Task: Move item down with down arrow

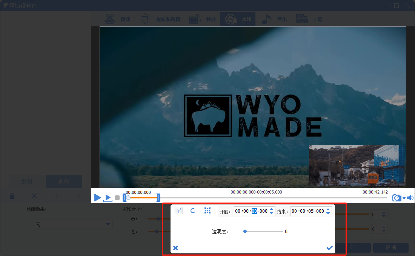Action: (x=79, y=196)
